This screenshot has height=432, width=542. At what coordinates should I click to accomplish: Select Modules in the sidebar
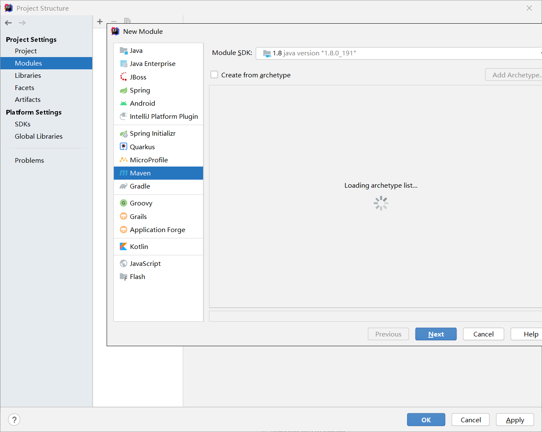46,63
